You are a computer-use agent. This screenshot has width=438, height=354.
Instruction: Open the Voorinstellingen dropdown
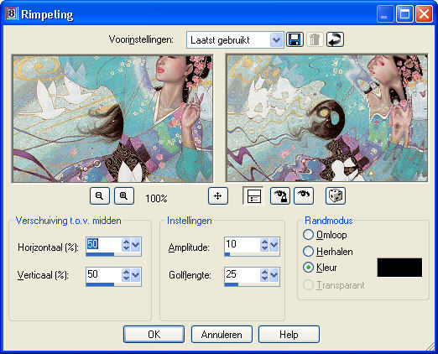[276, 40]
